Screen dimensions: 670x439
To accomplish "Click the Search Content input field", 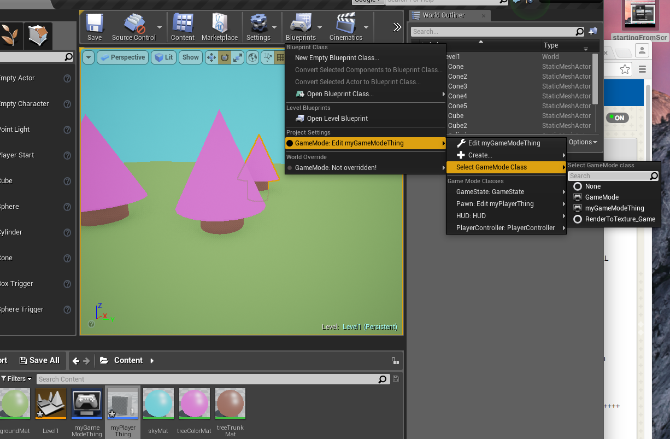I will click(208, 379).
